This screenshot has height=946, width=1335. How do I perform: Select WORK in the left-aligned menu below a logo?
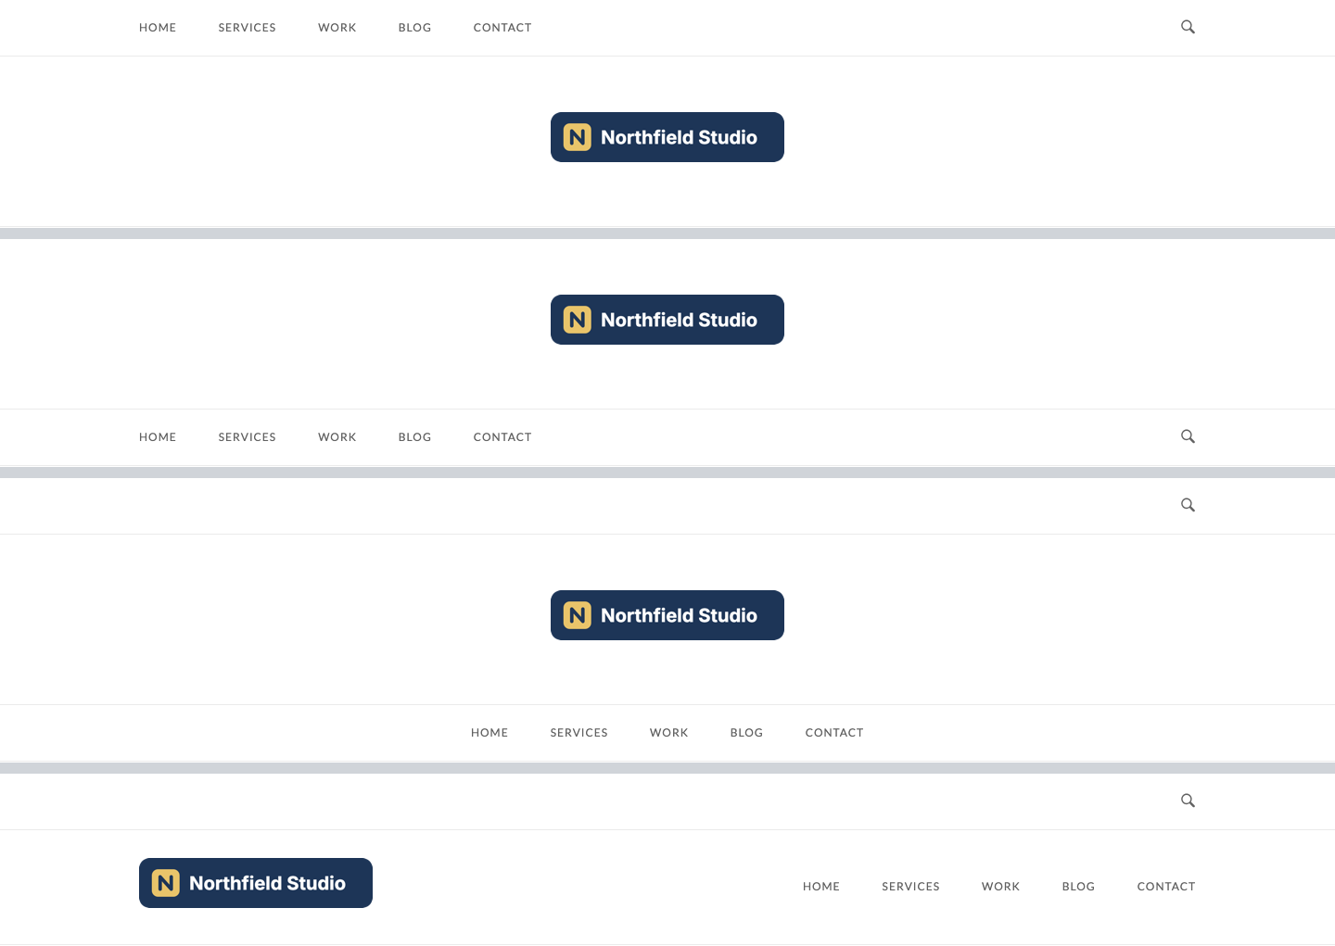point(337,437)
